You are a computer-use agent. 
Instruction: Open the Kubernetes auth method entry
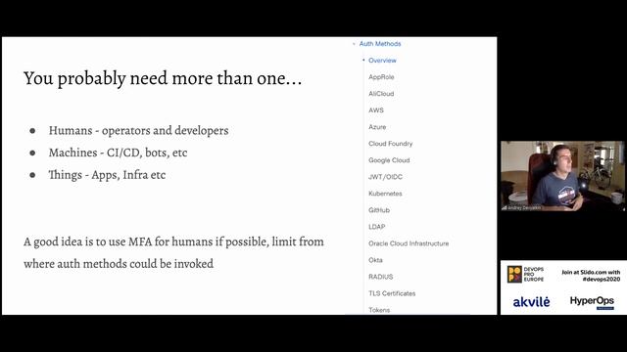point(385,194)
